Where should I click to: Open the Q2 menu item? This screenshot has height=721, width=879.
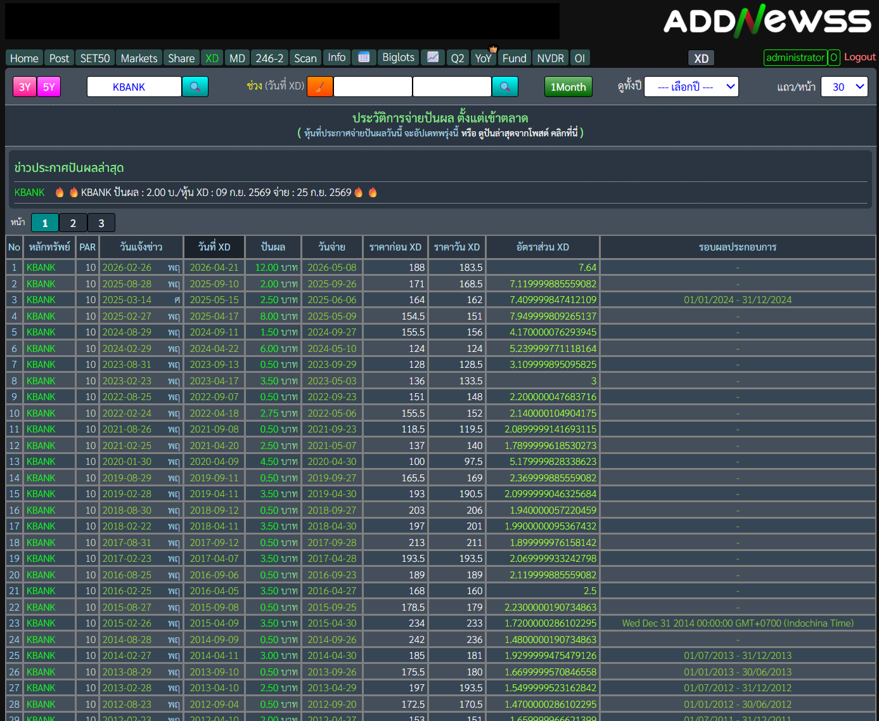point(458,58)
